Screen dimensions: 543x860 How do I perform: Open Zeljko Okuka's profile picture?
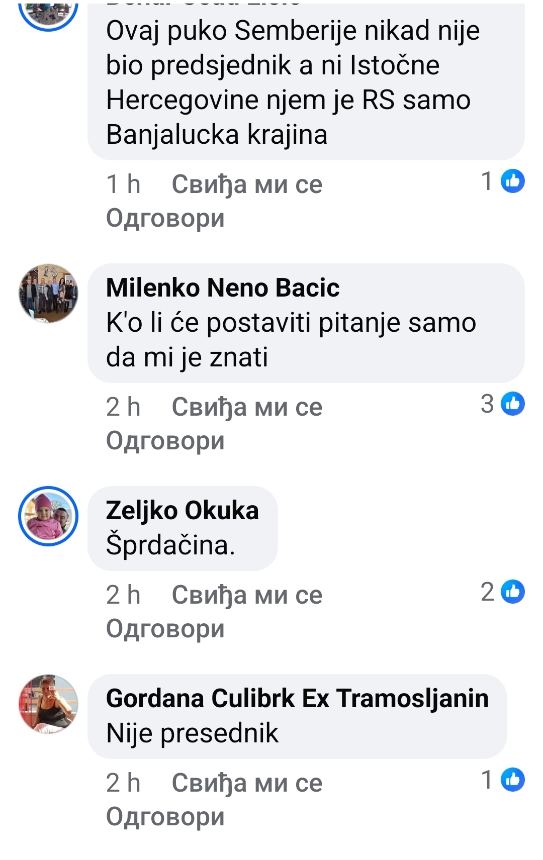(x=48, y=516)
